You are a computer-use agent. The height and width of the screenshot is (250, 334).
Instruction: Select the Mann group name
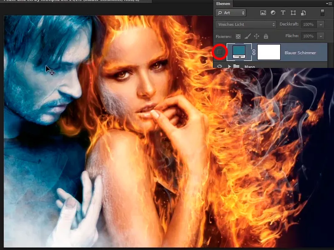coord(250,67)
